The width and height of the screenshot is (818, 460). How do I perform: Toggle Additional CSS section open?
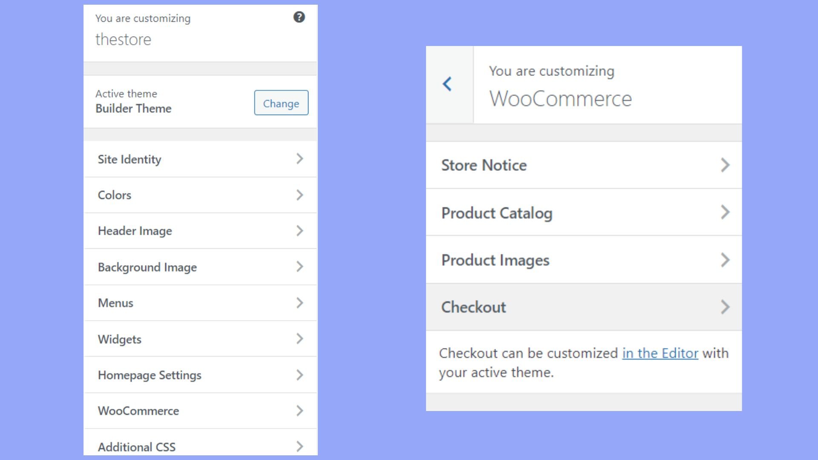tap(200, 446)
